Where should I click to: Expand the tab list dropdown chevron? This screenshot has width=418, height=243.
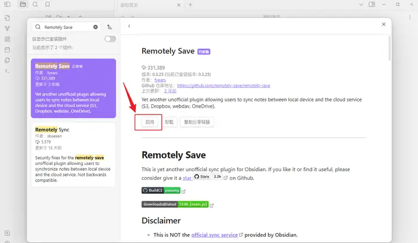361,5
